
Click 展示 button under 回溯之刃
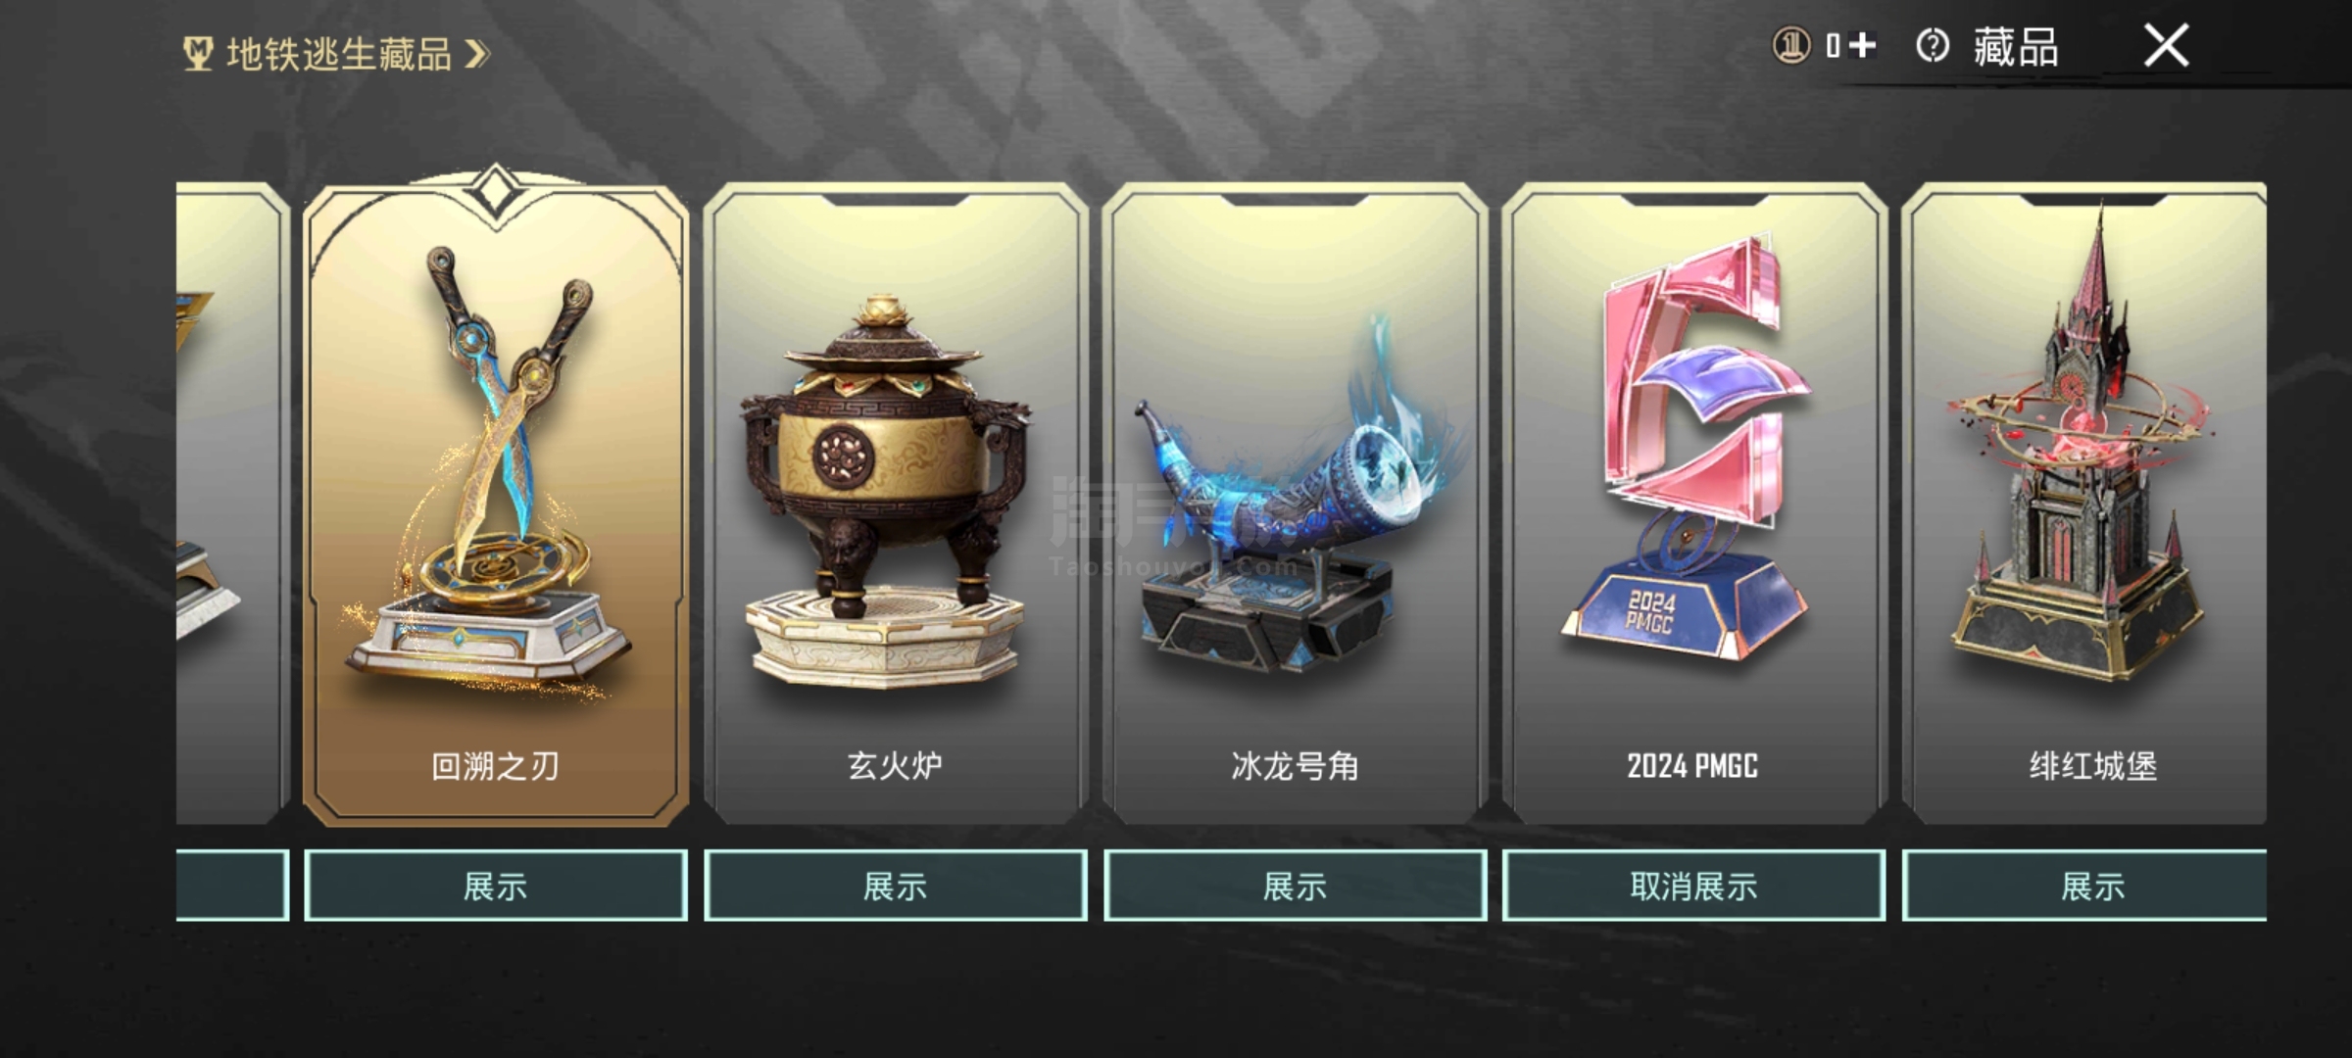496,886
